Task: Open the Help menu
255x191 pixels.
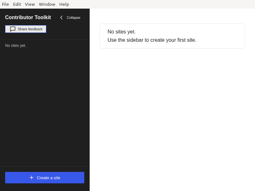Action: point(64,4)
